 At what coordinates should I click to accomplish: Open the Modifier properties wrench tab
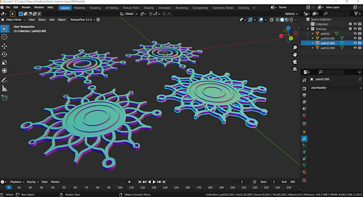point(304,139)
